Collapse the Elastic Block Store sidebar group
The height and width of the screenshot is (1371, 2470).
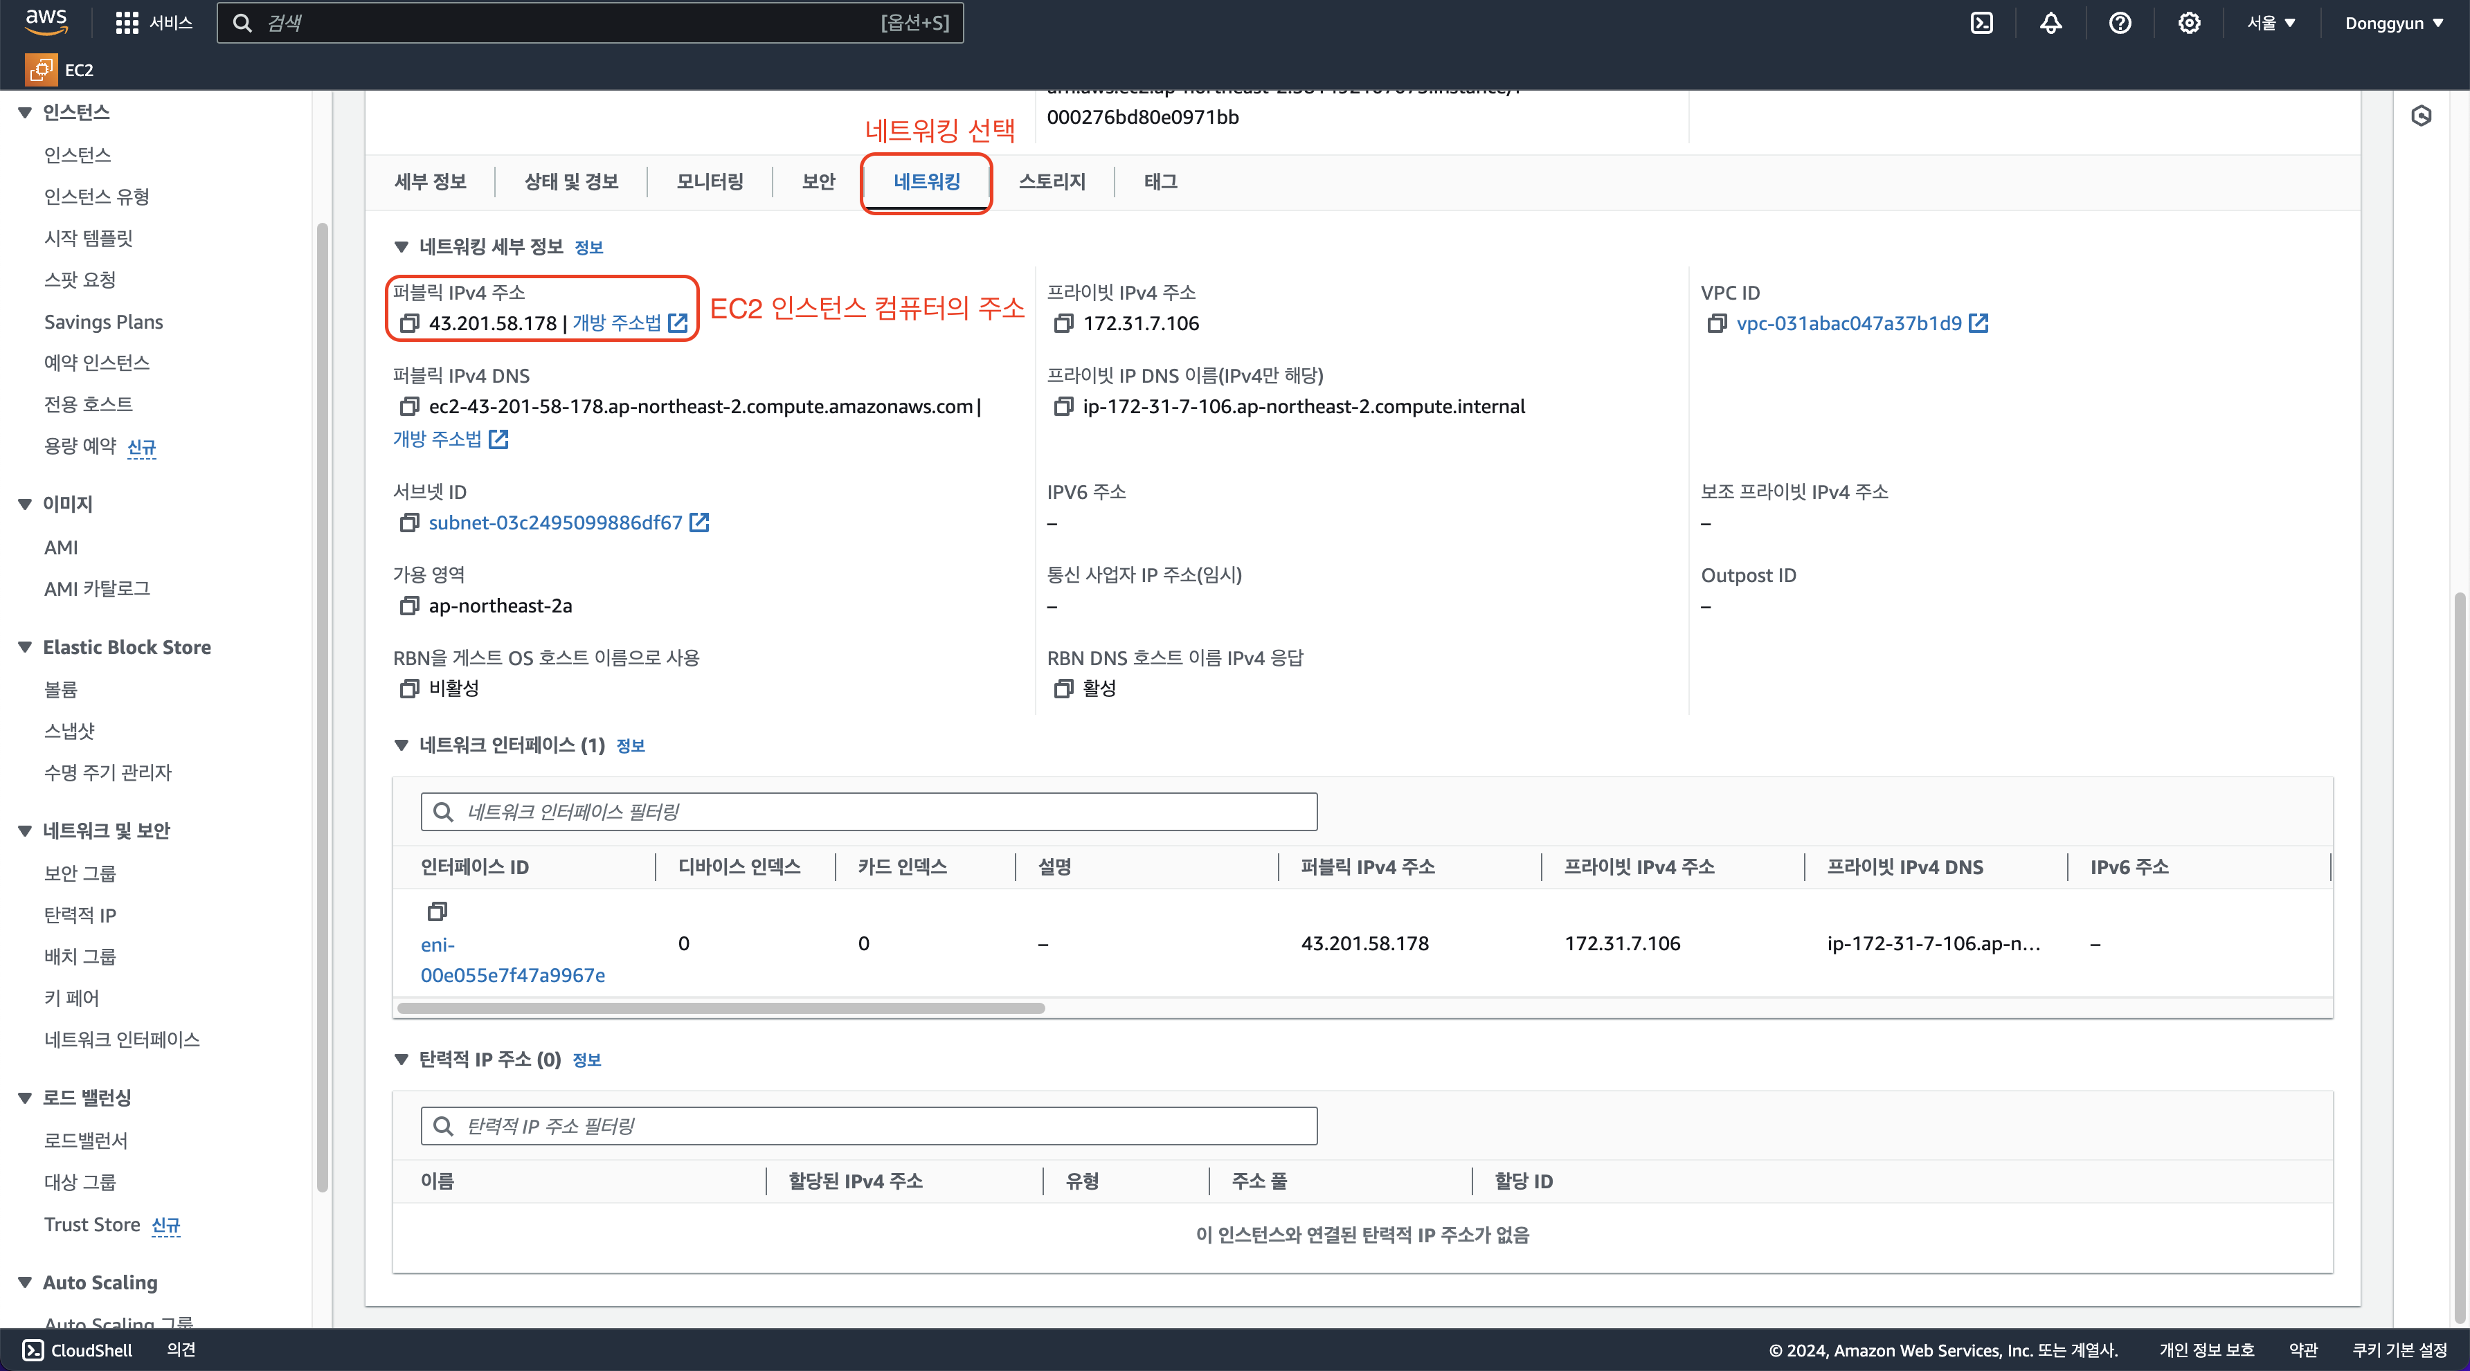point(25,647)
